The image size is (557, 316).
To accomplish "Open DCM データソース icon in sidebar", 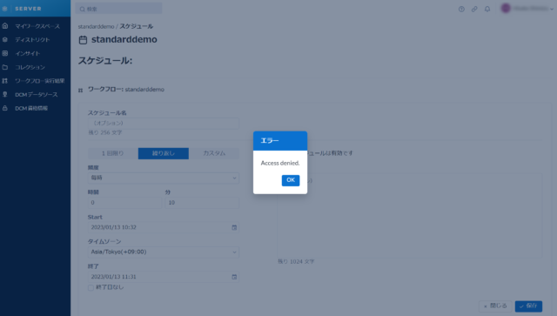I will (x=5, y=94).
